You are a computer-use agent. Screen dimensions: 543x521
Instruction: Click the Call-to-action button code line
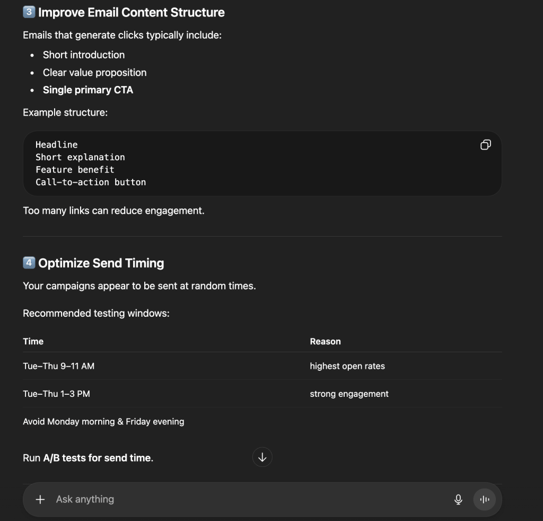[x=91, y=182]
